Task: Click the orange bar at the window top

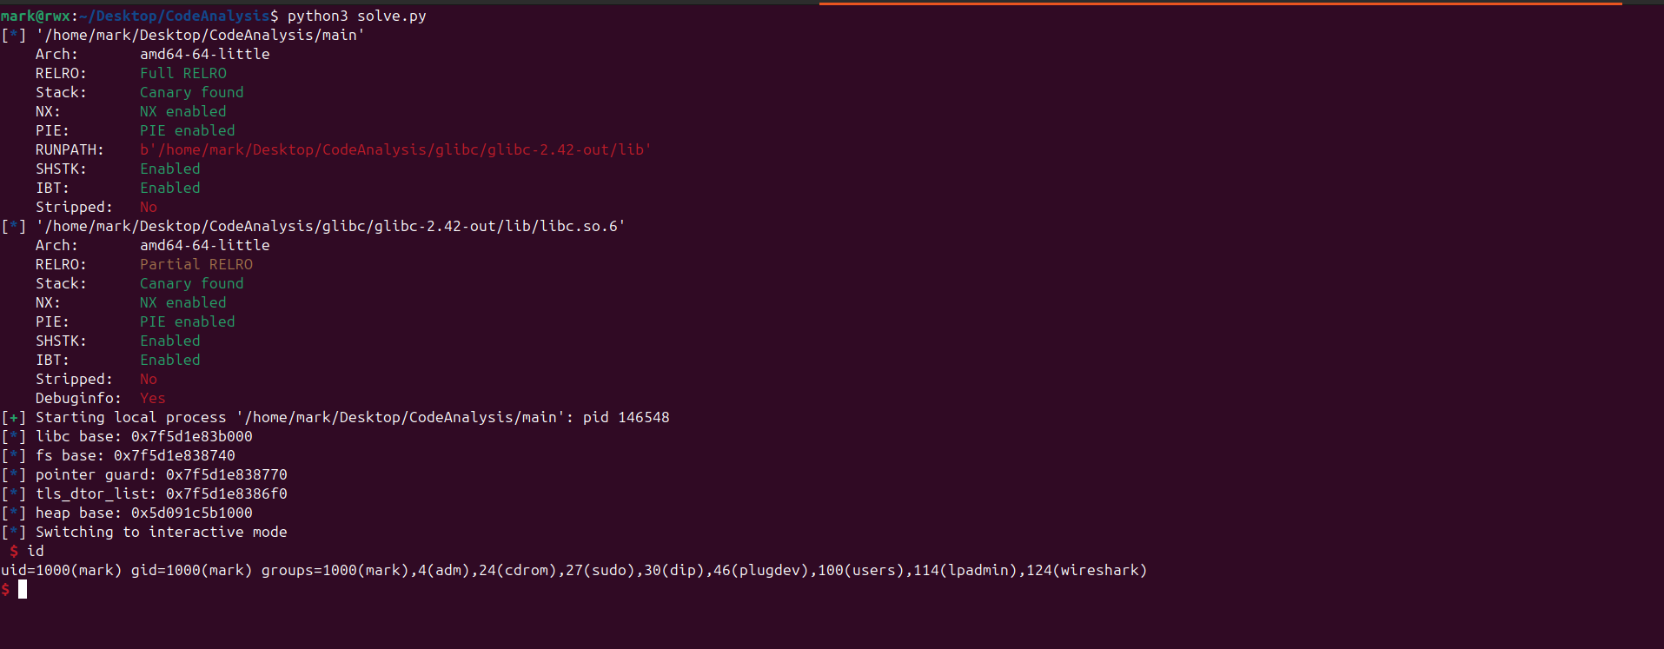Action: click(1220, 3)
